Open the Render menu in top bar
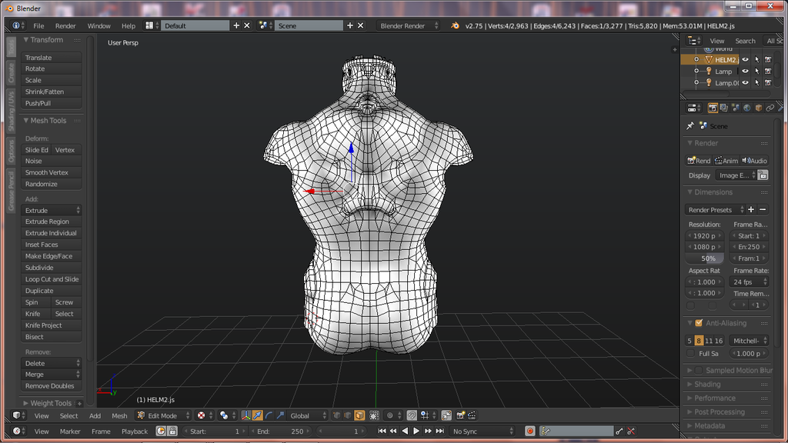Image resolution: width=788 pixels, height=443 pixels. (65, 25)
